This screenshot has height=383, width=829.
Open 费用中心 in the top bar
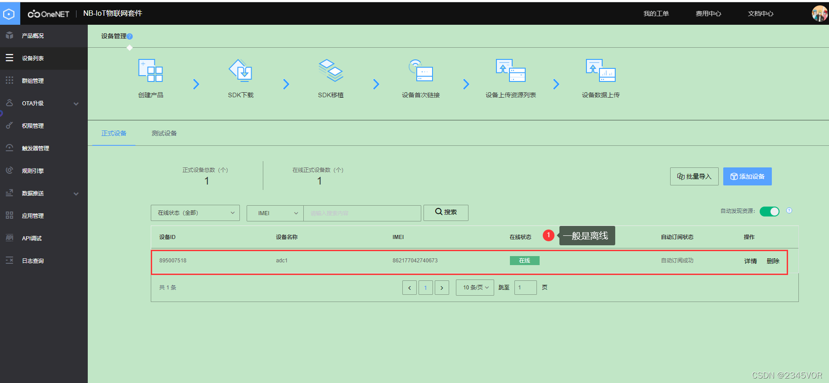(708, 14)
